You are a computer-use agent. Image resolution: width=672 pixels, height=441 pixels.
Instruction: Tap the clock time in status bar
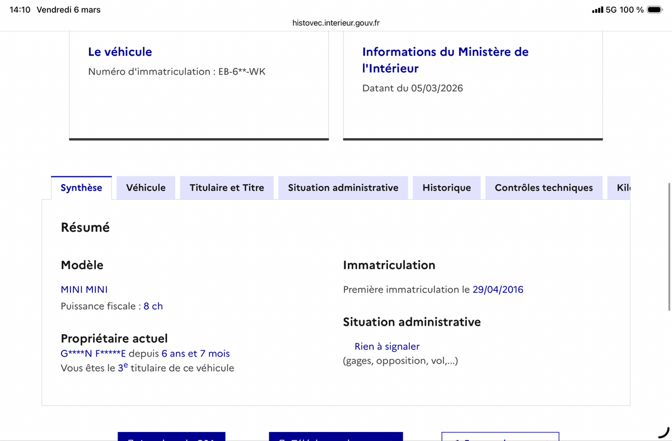(x=20, y=10)
